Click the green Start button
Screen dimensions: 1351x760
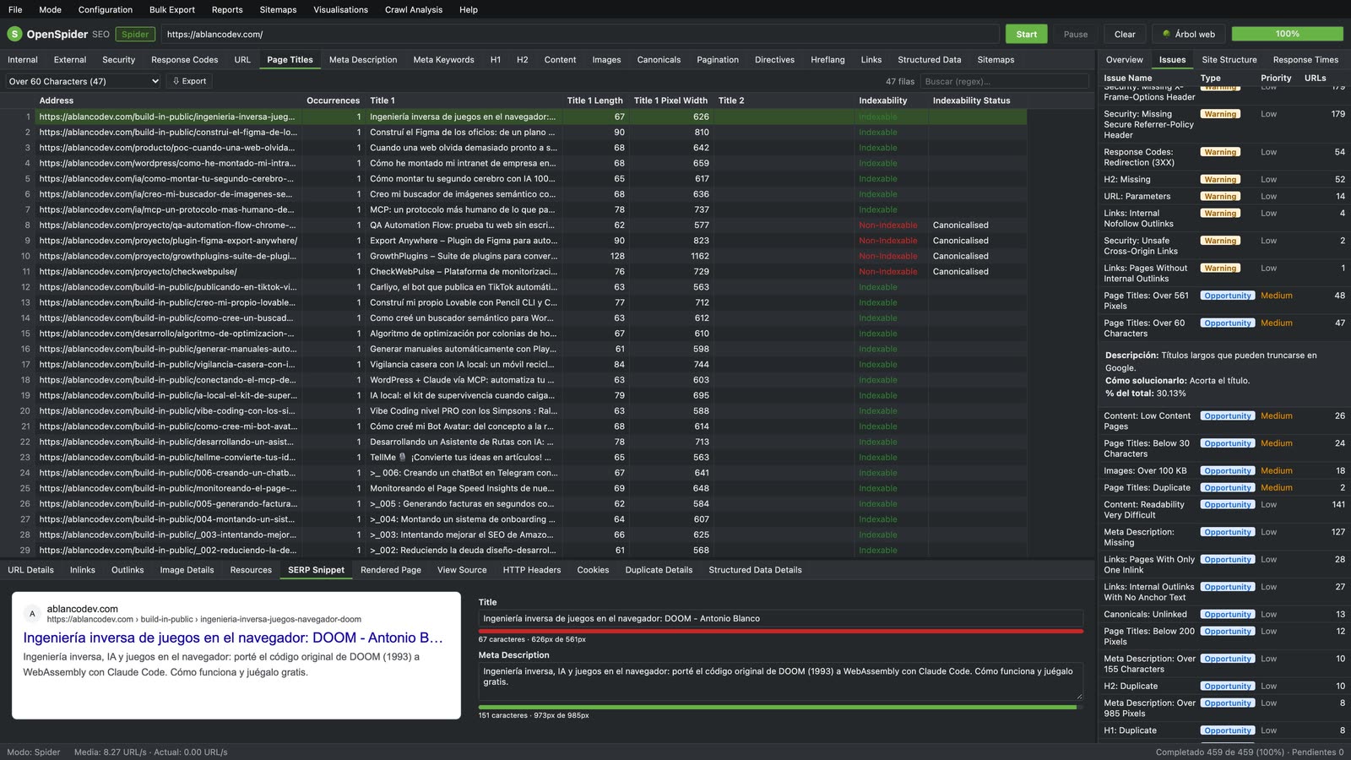(1027, 35)
